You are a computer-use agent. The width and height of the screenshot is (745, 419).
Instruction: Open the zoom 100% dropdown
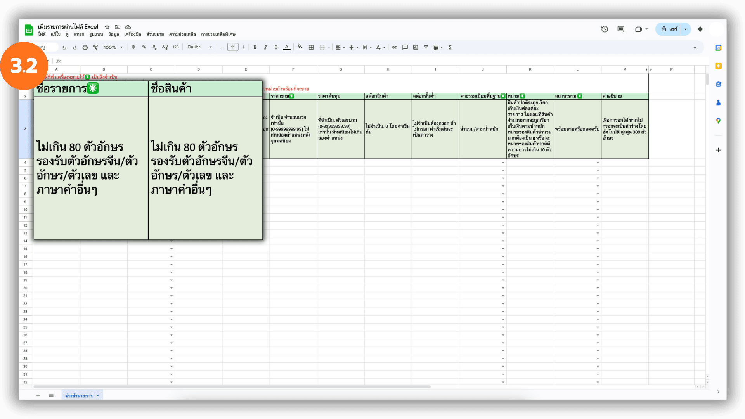(113, 47)
